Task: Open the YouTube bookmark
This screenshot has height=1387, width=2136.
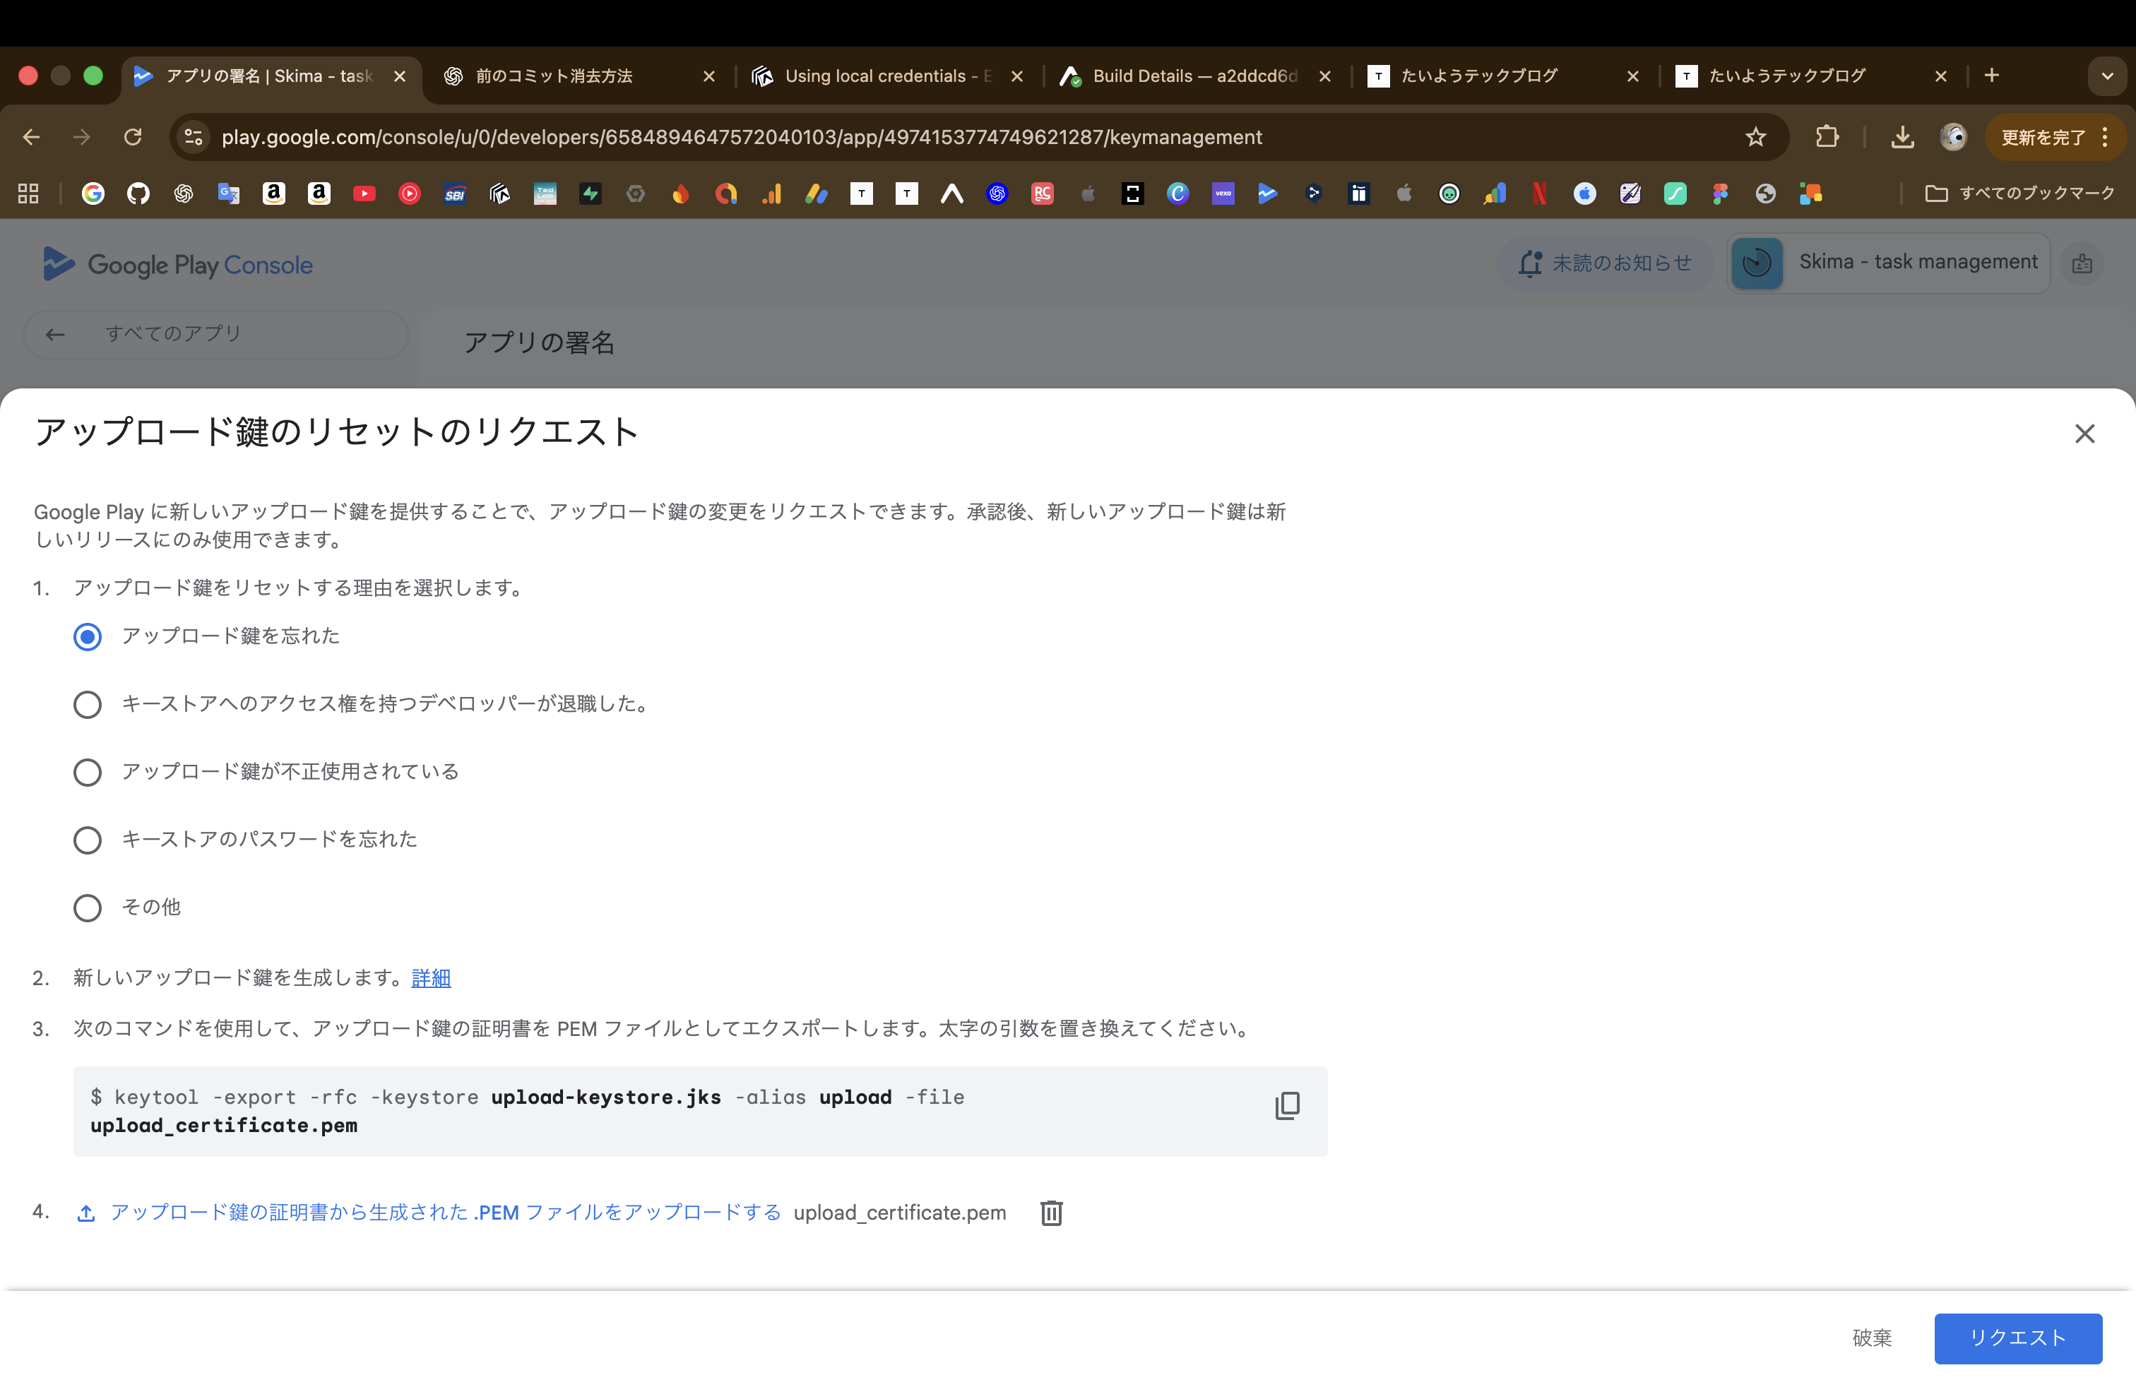Action: tap(364, 194)
